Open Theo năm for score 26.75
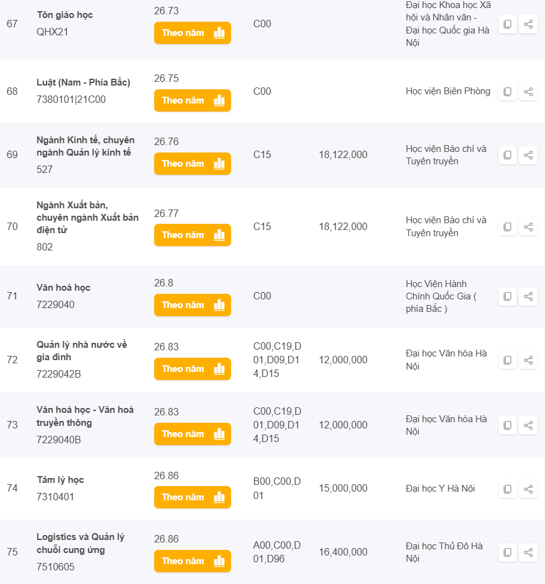 (192, 100)
